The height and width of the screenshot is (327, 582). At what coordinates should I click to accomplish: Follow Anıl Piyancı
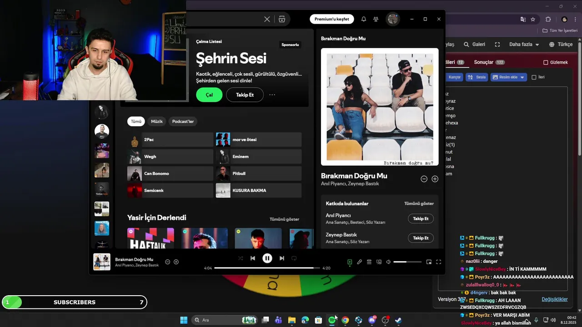coord(421,218)
